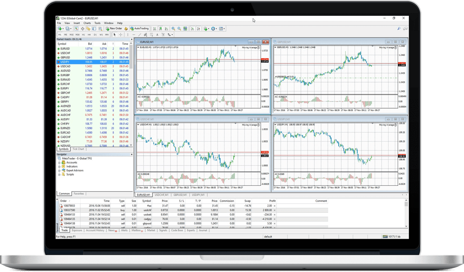Screen dimensions: 464x272
Task: Open the Charts menu
Action: click(x=87, y=23)
